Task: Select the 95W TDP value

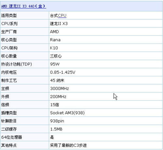Action: [x=55, y=64]
